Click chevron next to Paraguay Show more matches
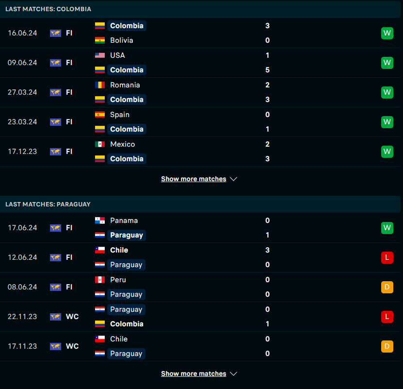 [233, 374]
